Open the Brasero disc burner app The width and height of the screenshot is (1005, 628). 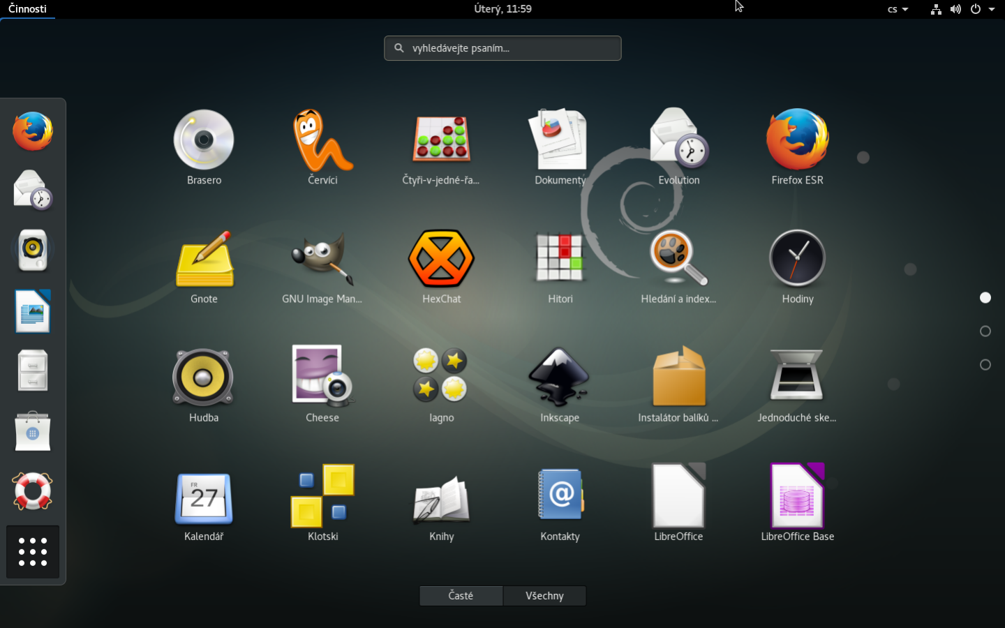click(x=204, y=148)
